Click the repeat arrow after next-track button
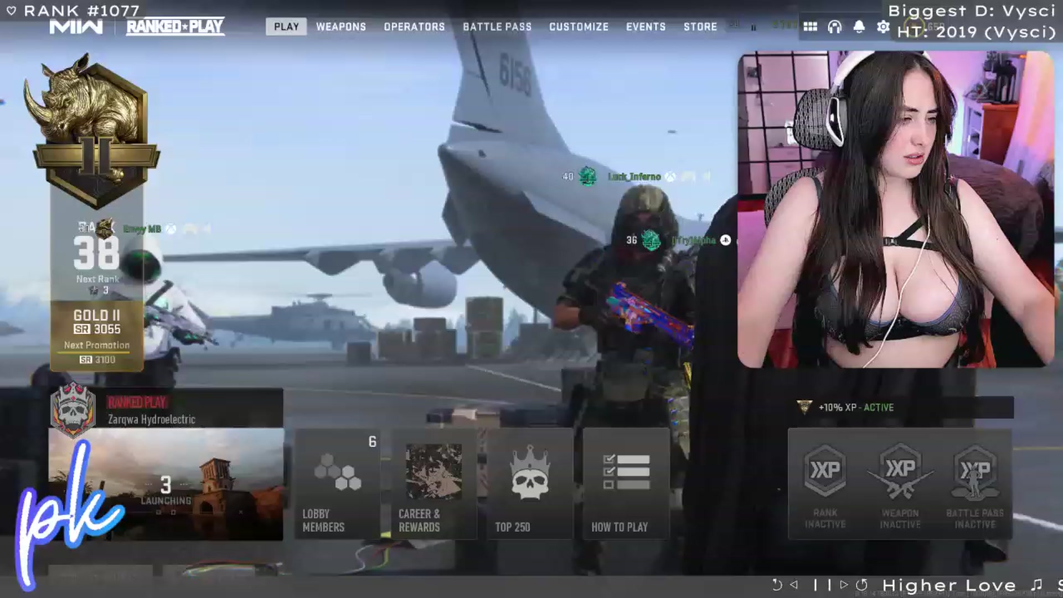1063x598 pixels. pyautogui.click(x=861, y=585)
